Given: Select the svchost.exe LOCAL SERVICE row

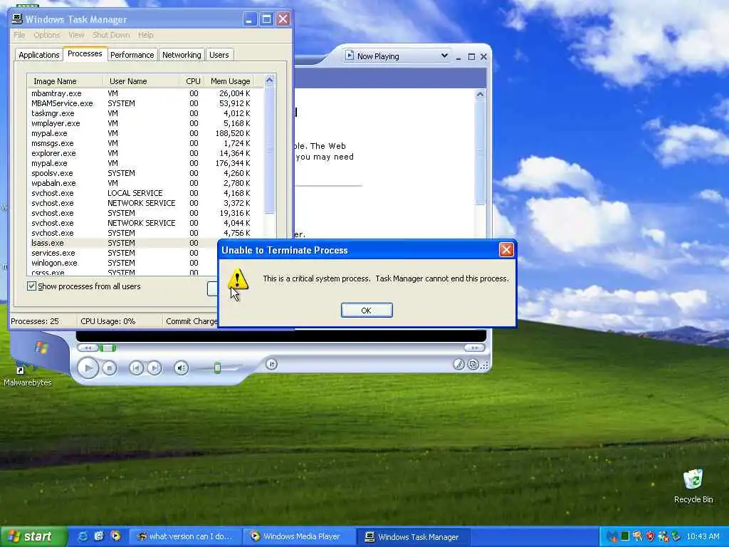Looking at the screenshot, I should 142,193.
